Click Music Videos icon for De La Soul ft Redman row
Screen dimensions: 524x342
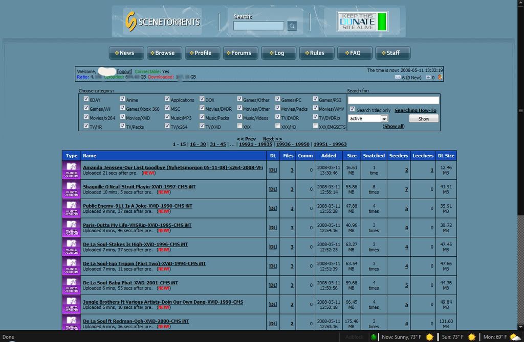click(71, 322)
